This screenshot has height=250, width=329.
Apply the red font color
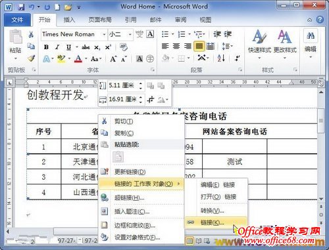pos(78,58)
